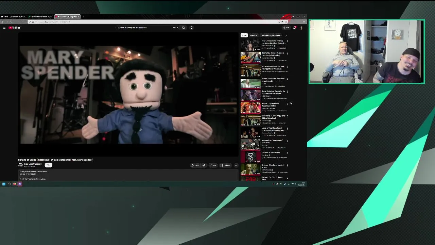Open Brushy One String Chicken in the Corn
Image resolution: width=435 pixels, height=245 pixels.
pyautogui.click(x=250, y=57)
